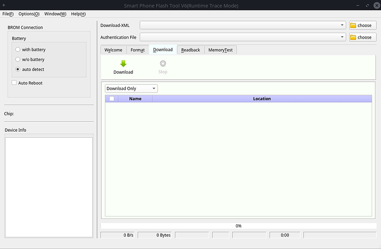Switch to the Welcome tab

coord(114,50)
